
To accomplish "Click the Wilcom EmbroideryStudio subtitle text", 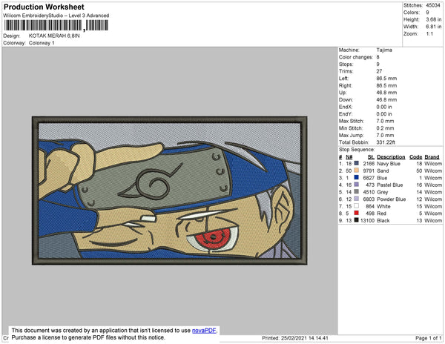I will 56,16.
